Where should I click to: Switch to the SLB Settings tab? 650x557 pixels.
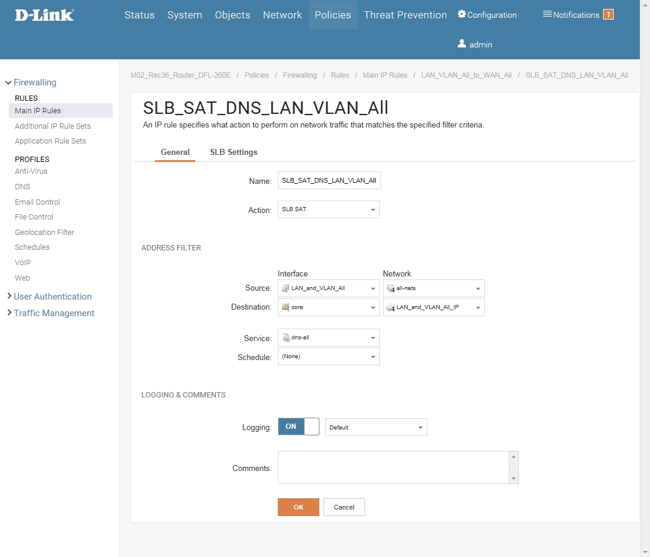233,152
